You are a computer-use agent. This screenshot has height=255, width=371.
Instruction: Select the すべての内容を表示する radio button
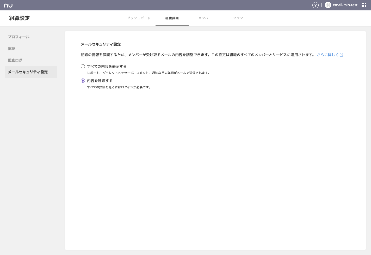pos(83,66)
